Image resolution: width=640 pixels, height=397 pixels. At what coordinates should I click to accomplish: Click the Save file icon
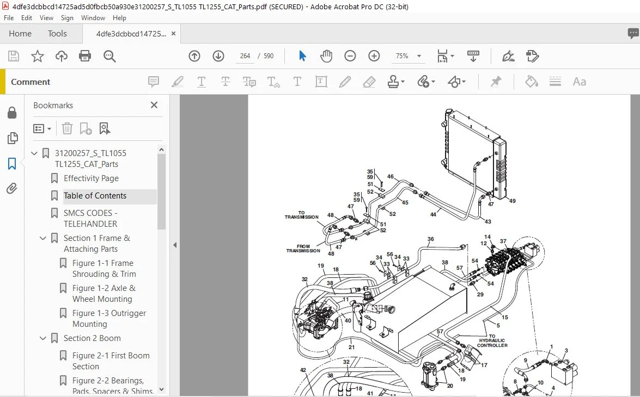click(x=14, y=56)
